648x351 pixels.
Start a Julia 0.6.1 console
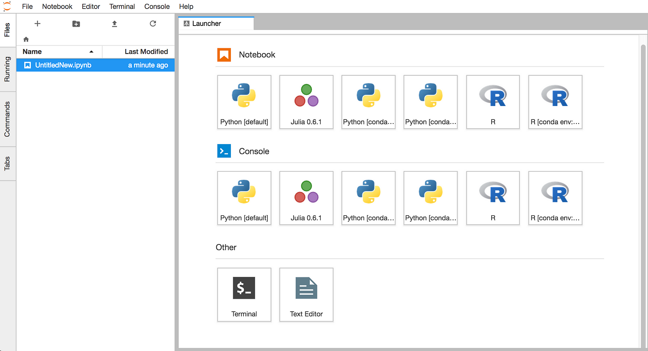point(306,198)
